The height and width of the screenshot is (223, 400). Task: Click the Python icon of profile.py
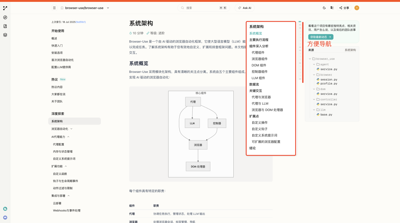(318, 83)
